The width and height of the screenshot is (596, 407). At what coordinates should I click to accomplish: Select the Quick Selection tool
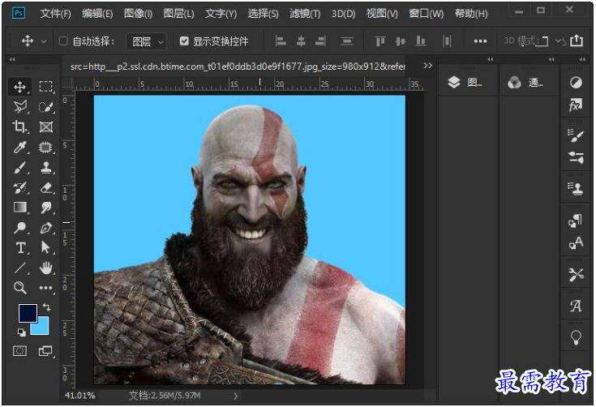(45, 107)
